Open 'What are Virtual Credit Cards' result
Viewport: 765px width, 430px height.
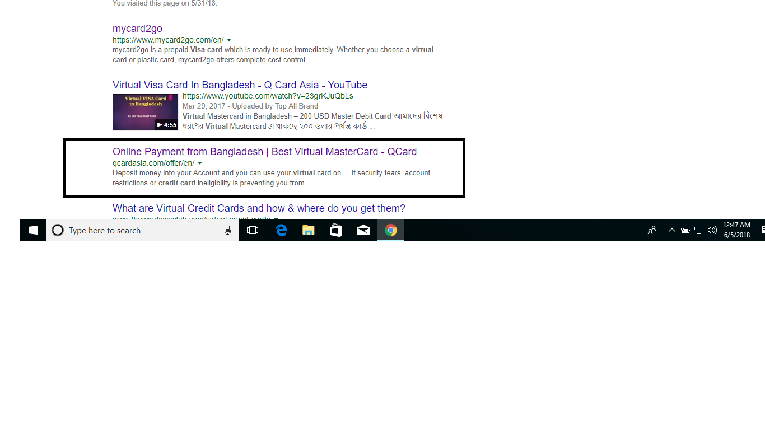pyautogui.click(x=259, y=208)
